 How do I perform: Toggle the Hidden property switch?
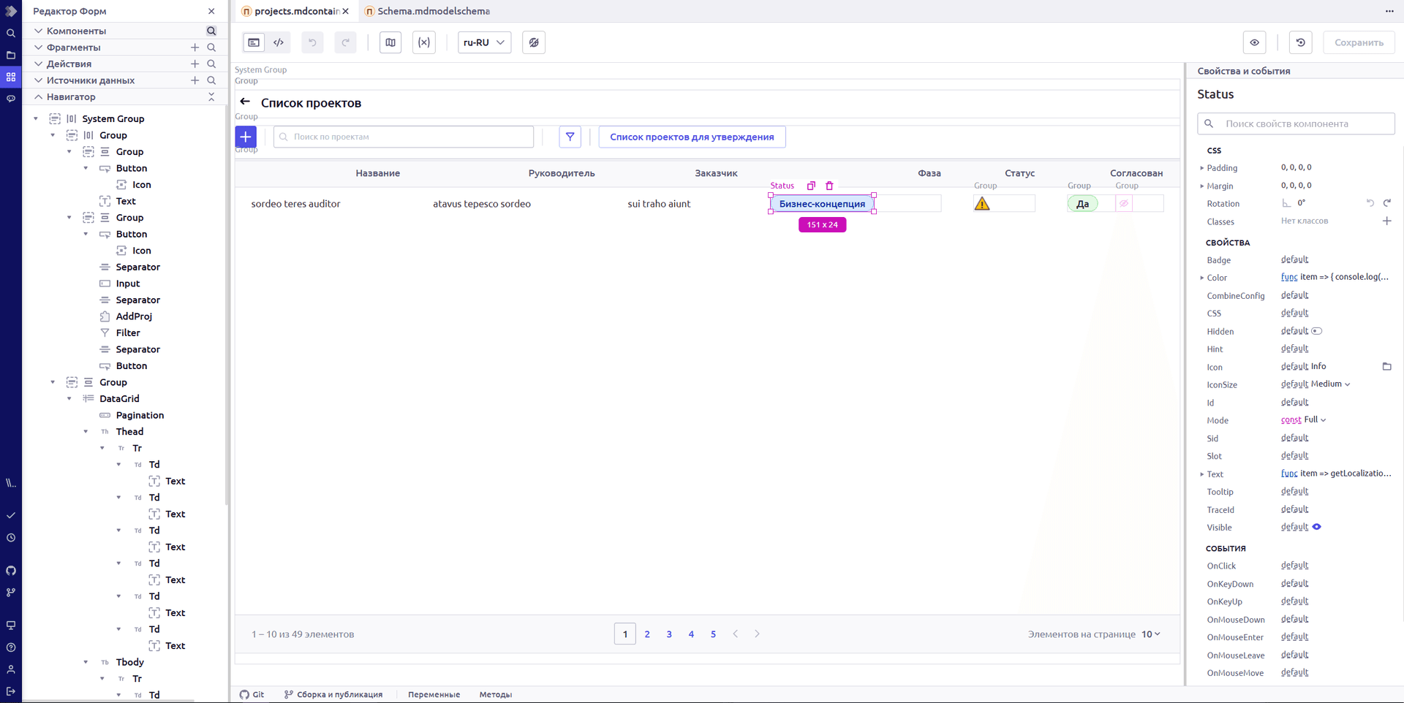[x=1316, y=331]
